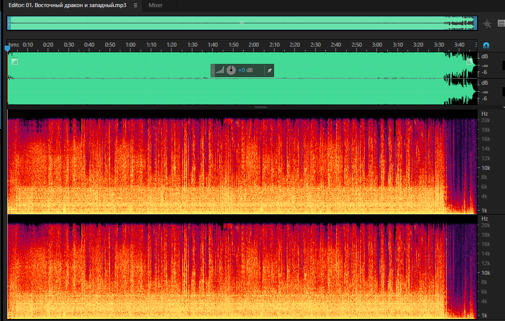The image size is (505, 321).
Task: Click the lower channel Hz unit label
Action: [x=485, y=219]
